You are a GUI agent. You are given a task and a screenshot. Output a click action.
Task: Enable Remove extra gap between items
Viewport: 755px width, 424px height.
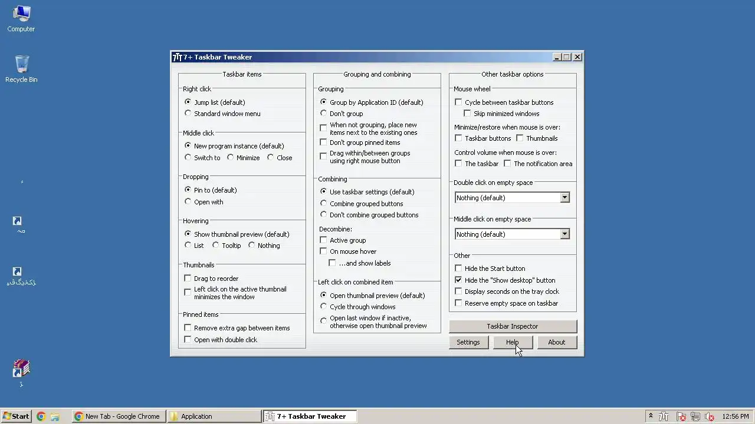[188, 327]
